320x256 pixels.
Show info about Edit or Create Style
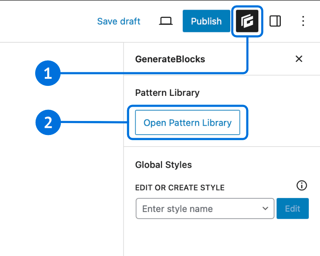(x=302, y=185)
